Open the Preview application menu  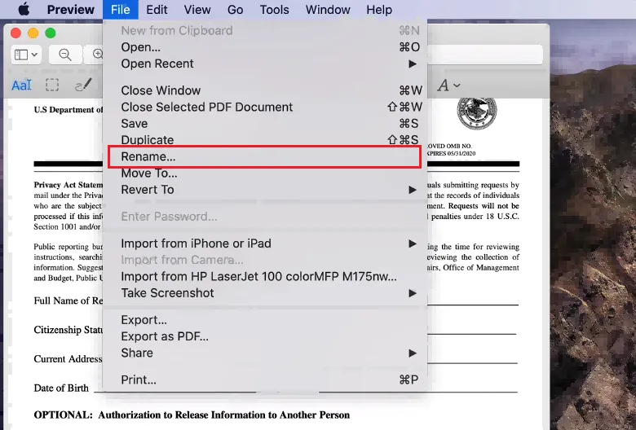pos(71,9)
